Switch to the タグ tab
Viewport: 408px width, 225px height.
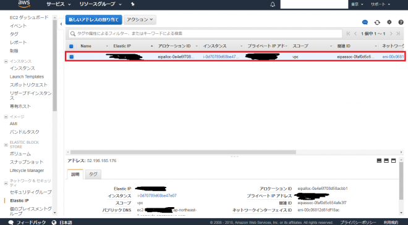(x=93, y=174)
